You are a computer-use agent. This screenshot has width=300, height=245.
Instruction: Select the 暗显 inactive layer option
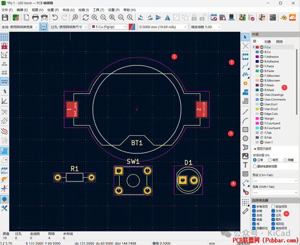tap(270, 160)
